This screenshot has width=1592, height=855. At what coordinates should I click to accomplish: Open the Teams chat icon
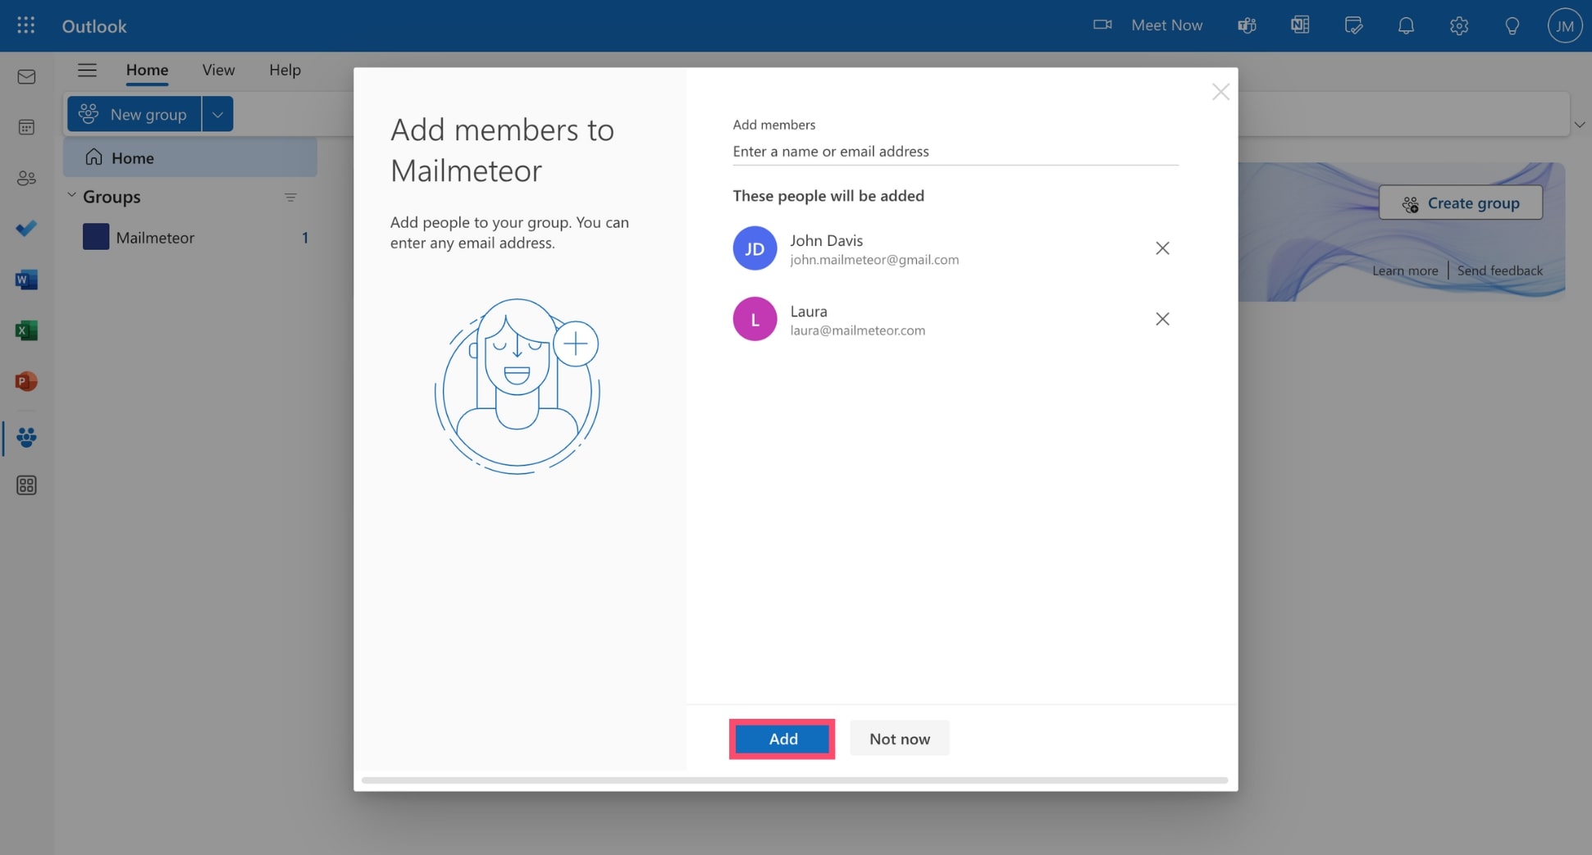tap(1247, 25)
